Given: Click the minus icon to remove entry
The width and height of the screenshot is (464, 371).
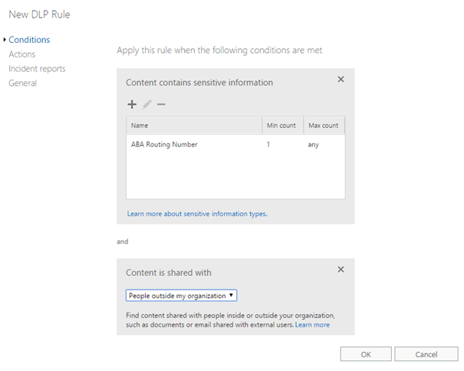Looking at the screenshot, I should tap(161, 104).
